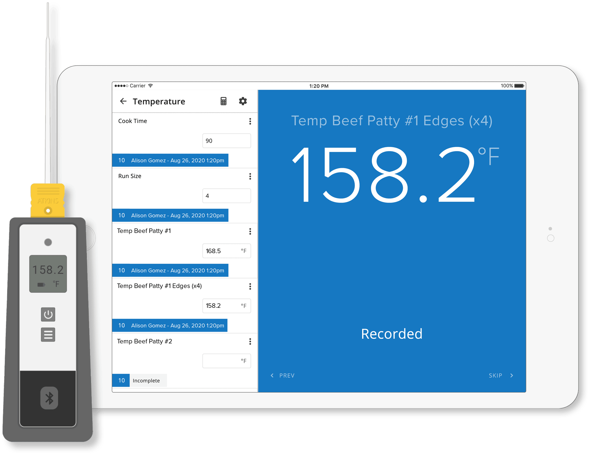Open the Run Size options menu
590x455 pixels.
click(x=250, y=177)
